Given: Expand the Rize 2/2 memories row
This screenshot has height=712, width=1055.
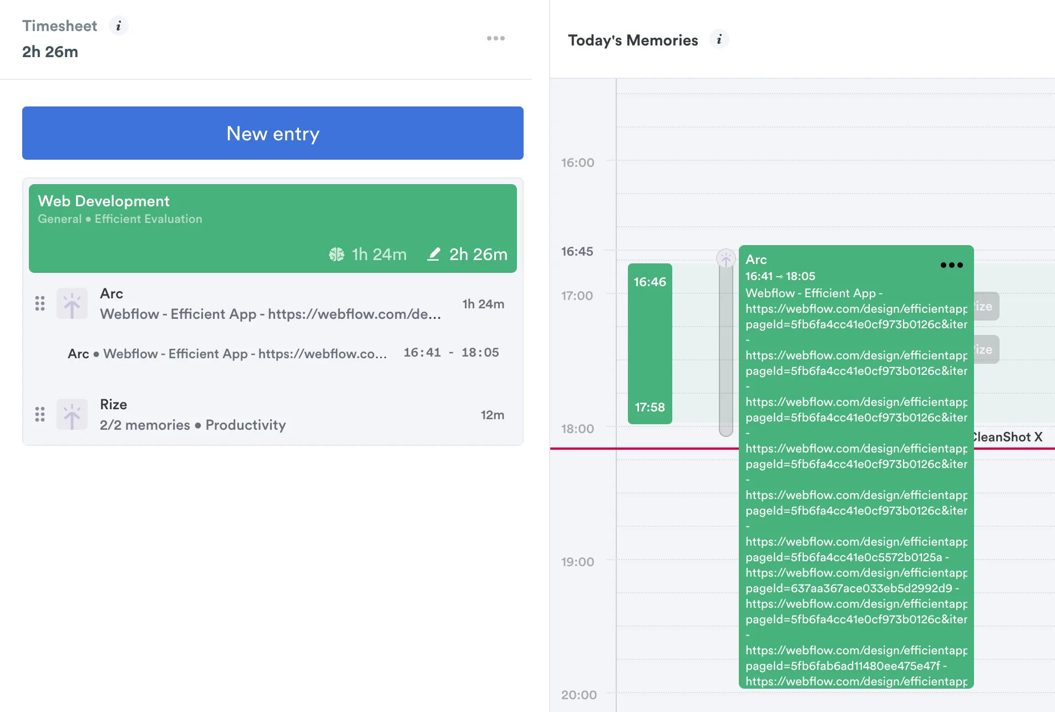Looking at the screenshot, I should (x=272, y=415).
